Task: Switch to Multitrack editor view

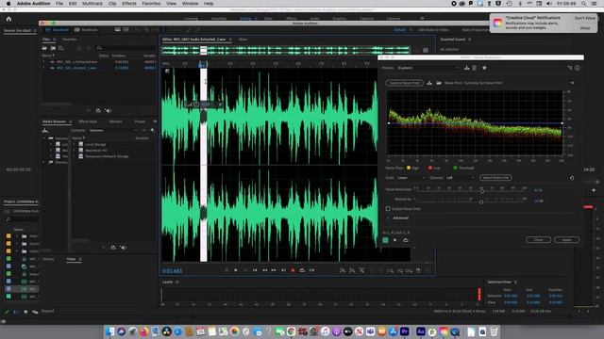Action: click(x=86, y=30)
